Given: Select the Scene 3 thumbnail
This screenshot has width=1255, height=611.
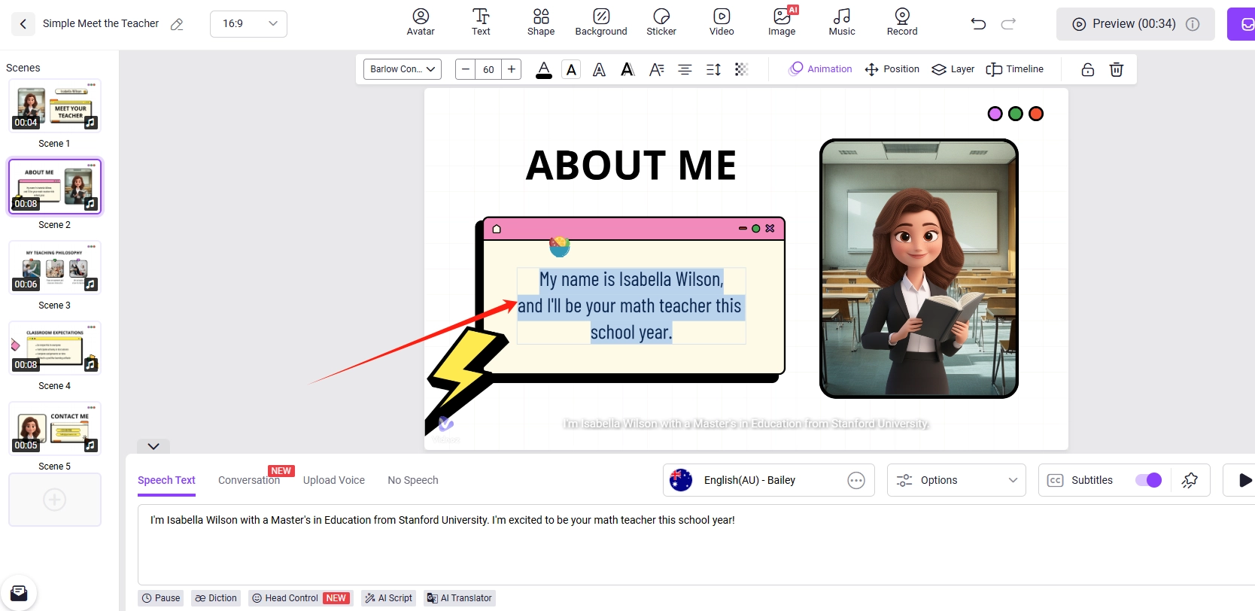Looking at the screenshot, I should 54,268.
